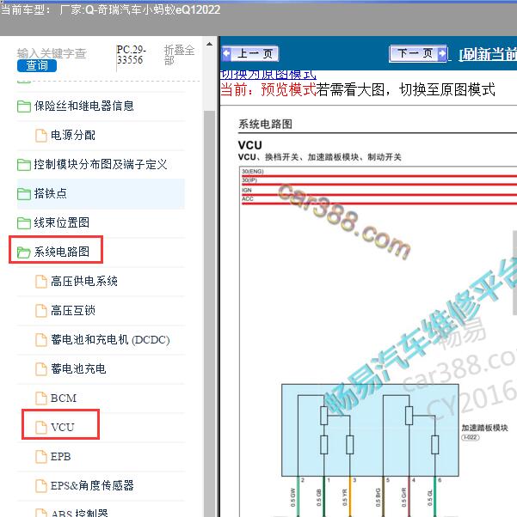Open the 高压互锁 diagram
This screenshot has width=517, height=517.
[73, 311]
